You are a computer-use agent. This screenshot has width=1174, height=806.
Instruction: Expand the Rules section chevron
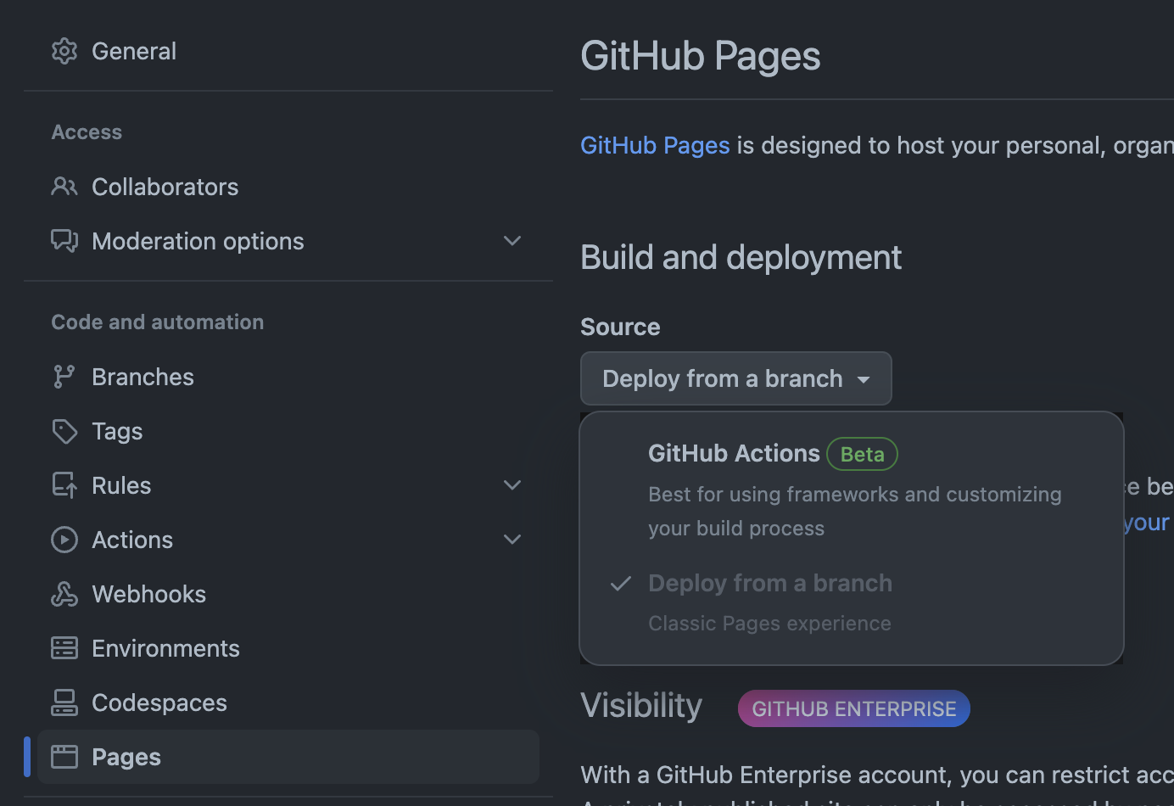click(512, 485)
